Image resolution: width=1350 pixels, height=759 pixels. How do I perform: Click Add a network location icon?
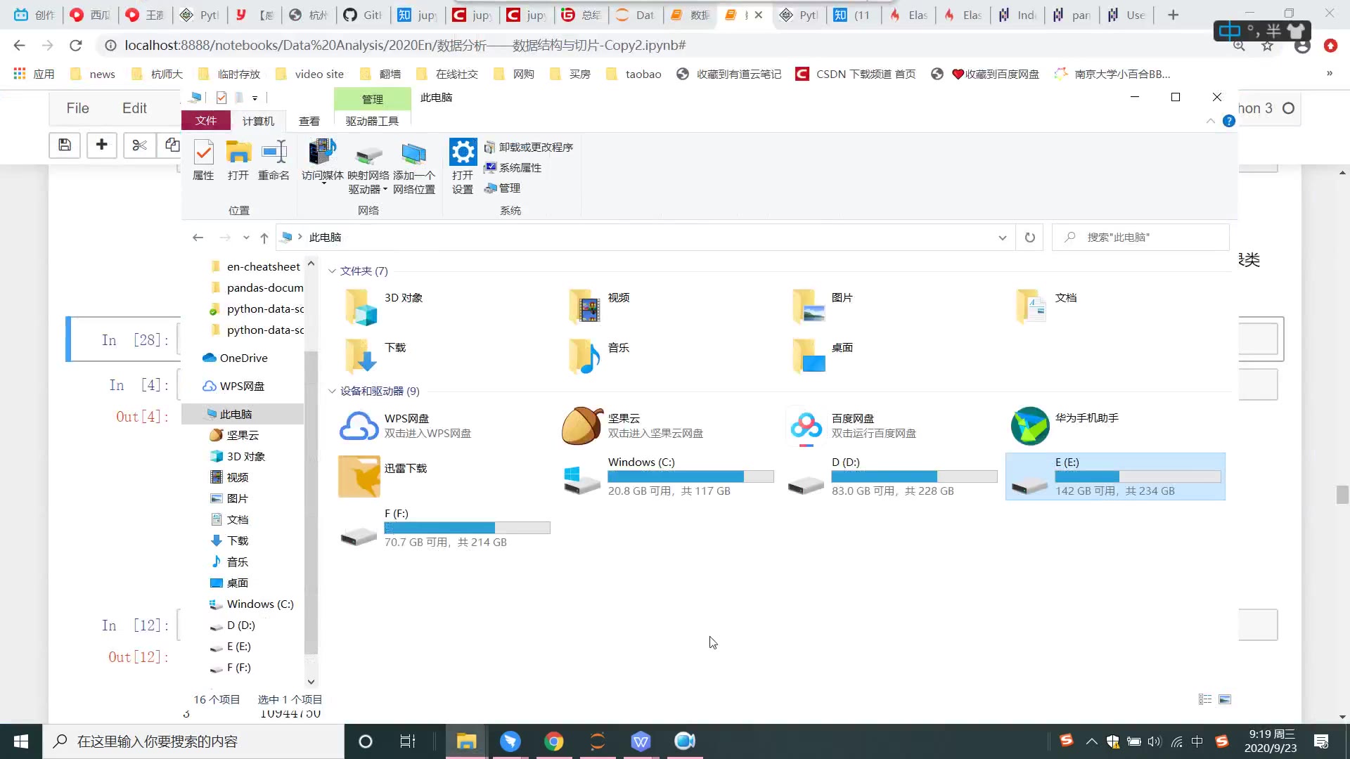[413, 153]
